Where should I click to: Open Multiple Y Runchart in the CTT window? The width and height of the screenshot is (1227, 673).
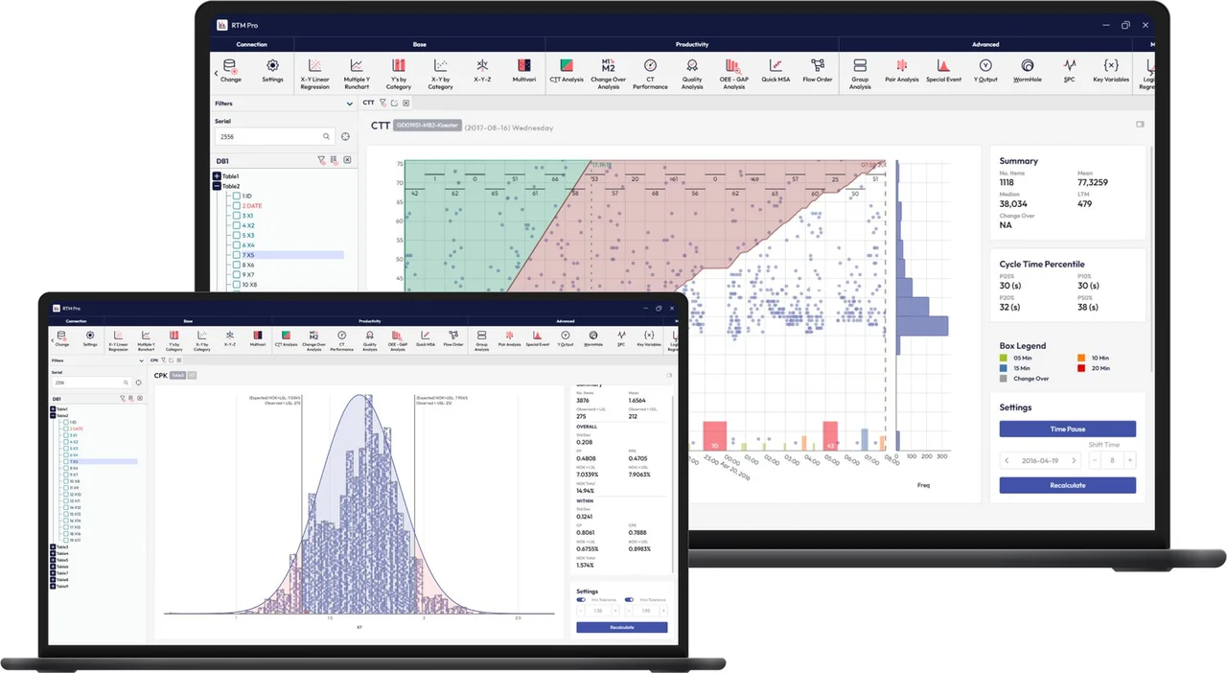pyautogui.click(x=357, y=75)
